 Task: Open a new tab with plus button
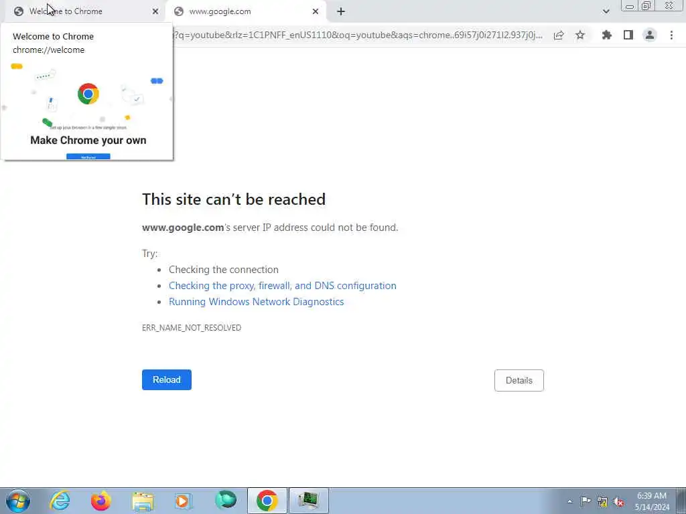341,11
